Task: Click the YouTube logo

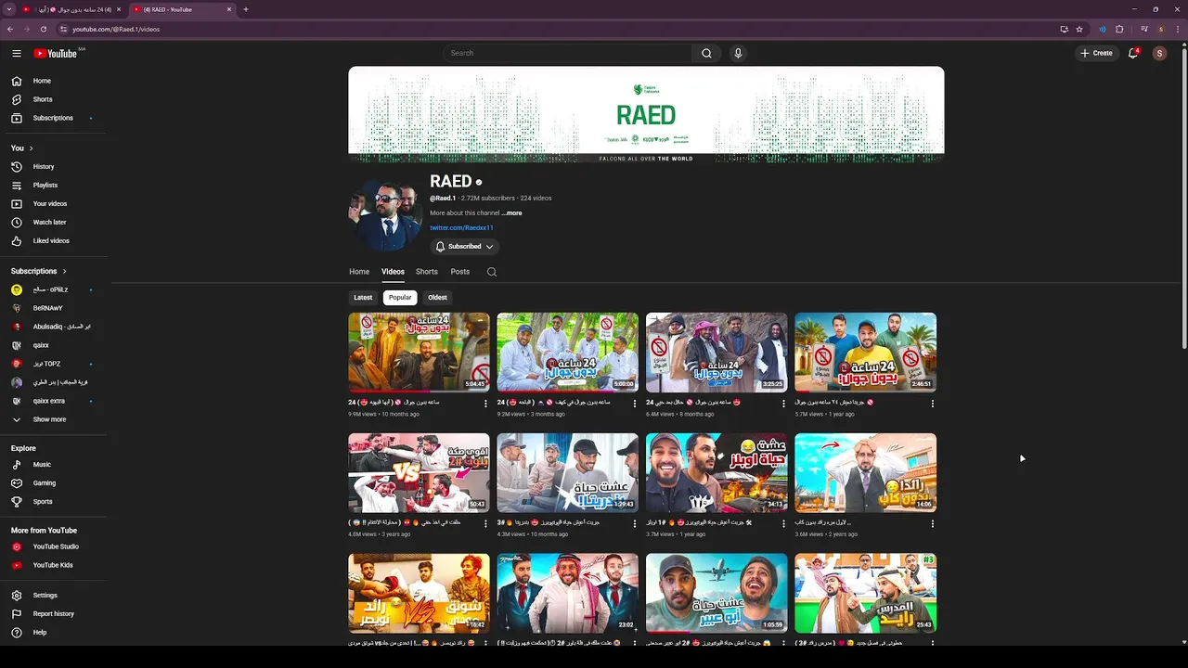Action: click(56, 53)
